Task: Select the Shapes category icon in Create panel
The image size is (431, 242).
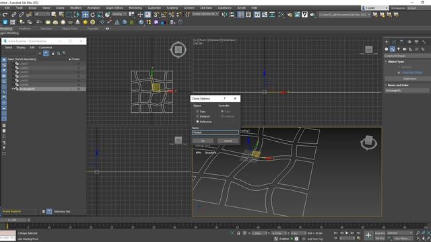Action: 392,49
